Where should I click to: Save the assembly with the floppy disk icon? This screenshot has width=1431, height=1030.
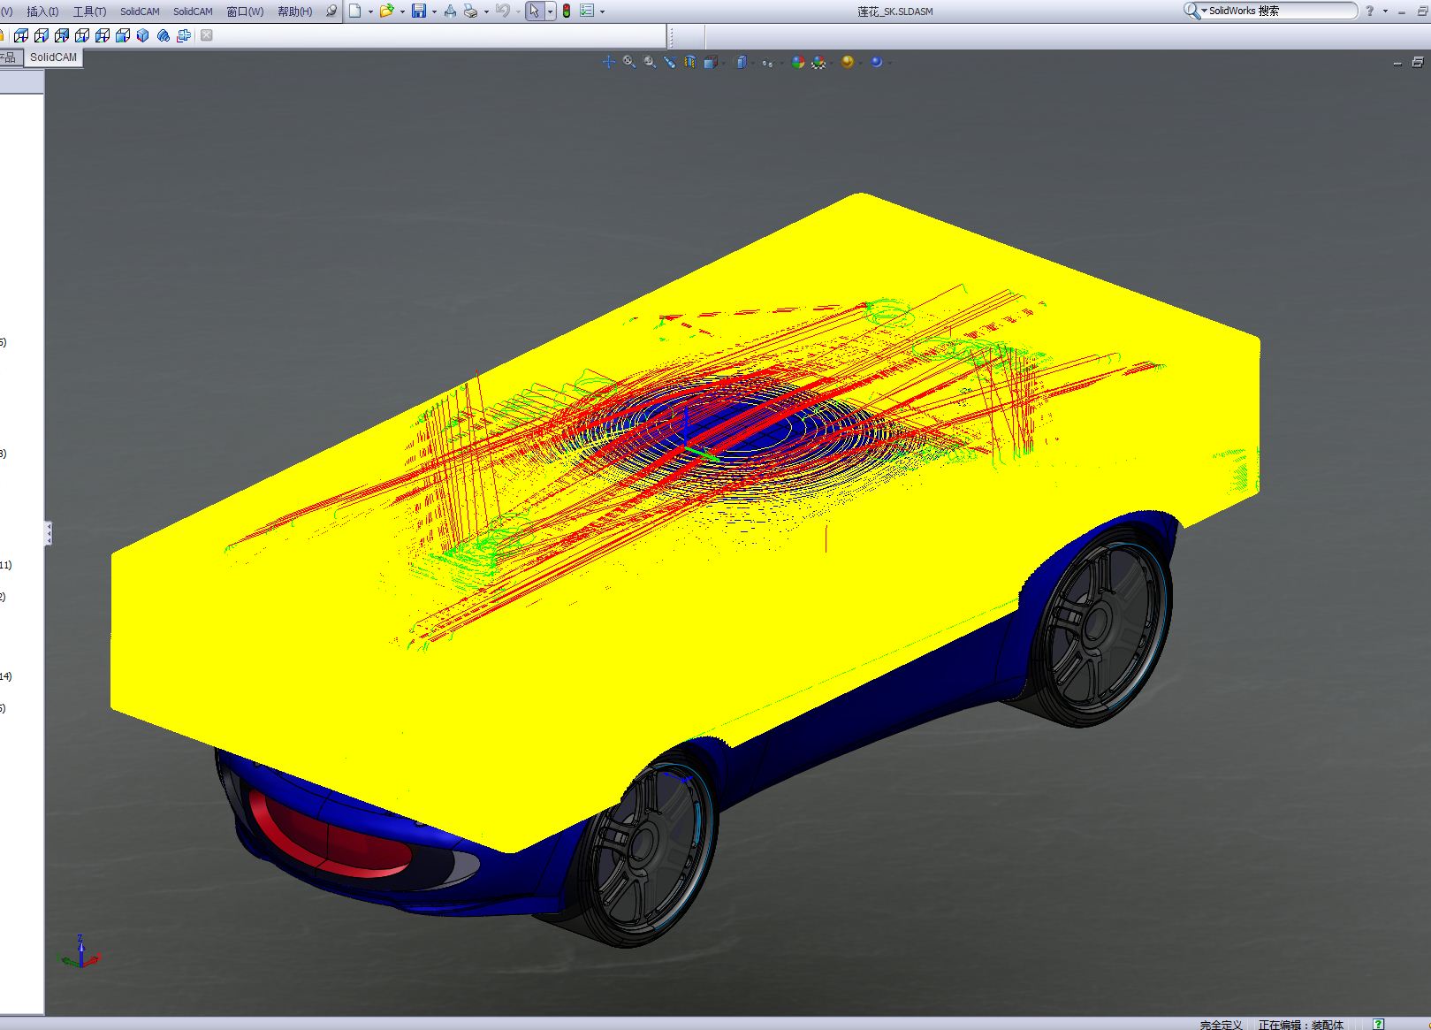(419, 11)
